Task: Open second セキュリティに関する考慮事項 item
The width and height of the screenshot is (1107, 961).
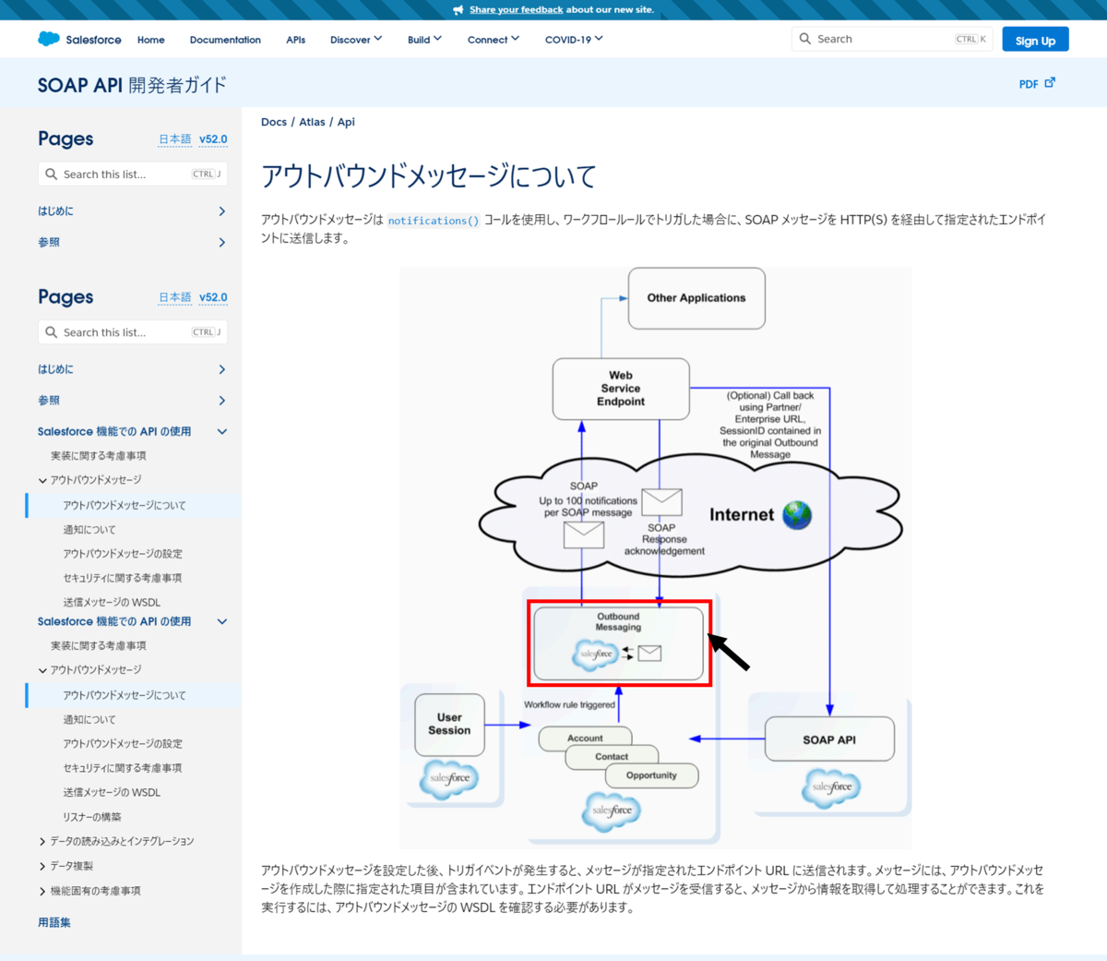Action: click(123, 768)
